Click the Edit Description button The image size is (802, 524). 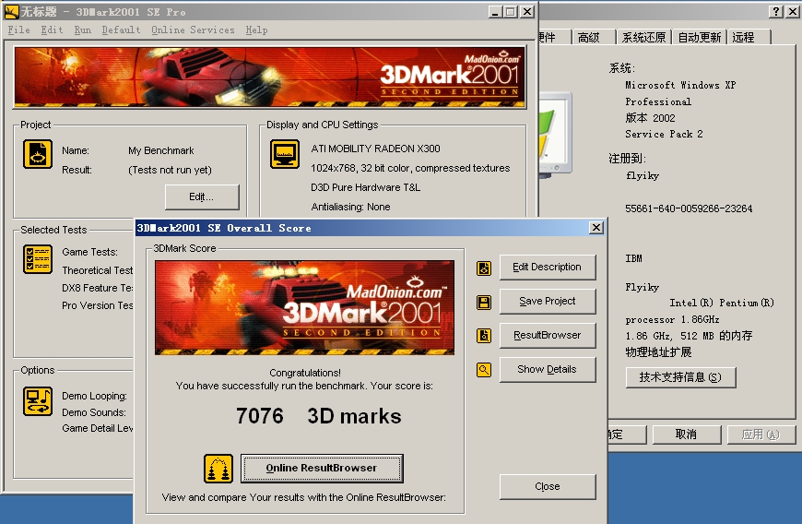click(548, 268)
